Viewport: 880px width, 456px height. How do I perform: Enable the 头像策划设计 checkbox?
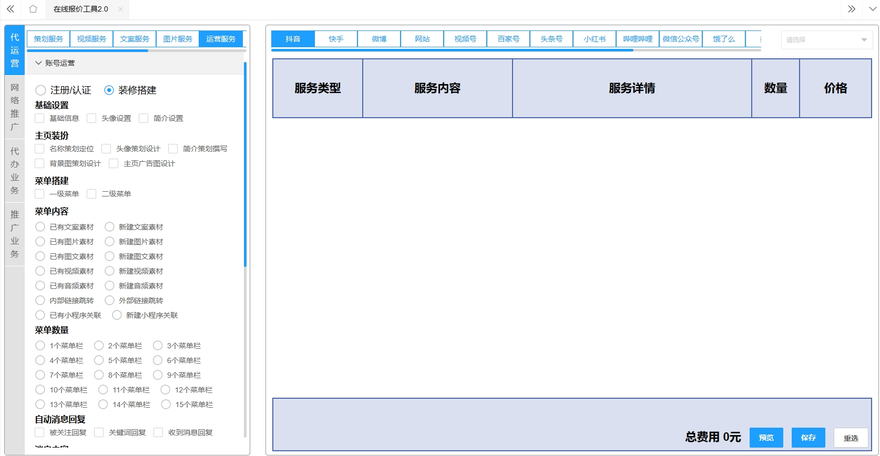tap(106, 149)
